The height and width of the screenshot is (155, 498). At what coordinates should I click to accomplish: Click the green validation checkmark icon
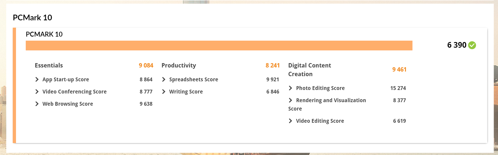(x=472, y=45)
